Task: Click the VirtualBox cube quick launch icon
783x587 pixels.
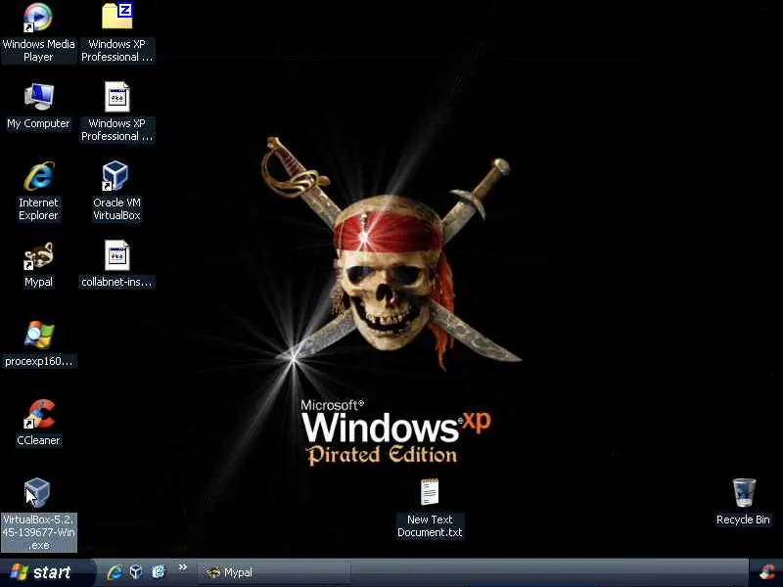Action: tap(136, 572)
